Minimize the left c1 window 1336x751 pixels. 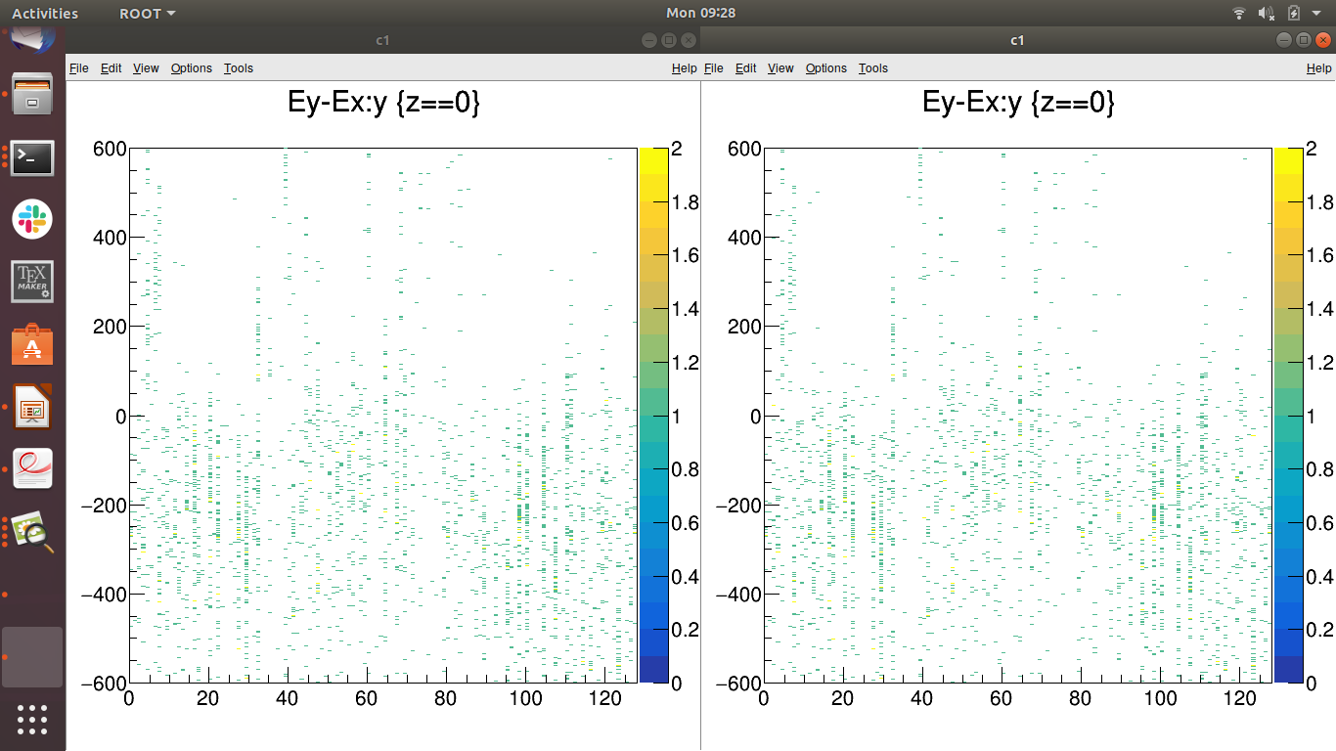coord(648,40)
